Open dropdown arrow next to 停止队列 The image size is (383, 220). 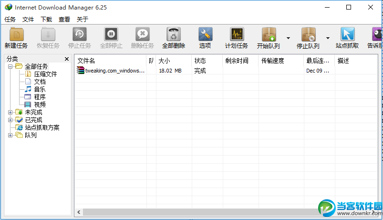328,38
